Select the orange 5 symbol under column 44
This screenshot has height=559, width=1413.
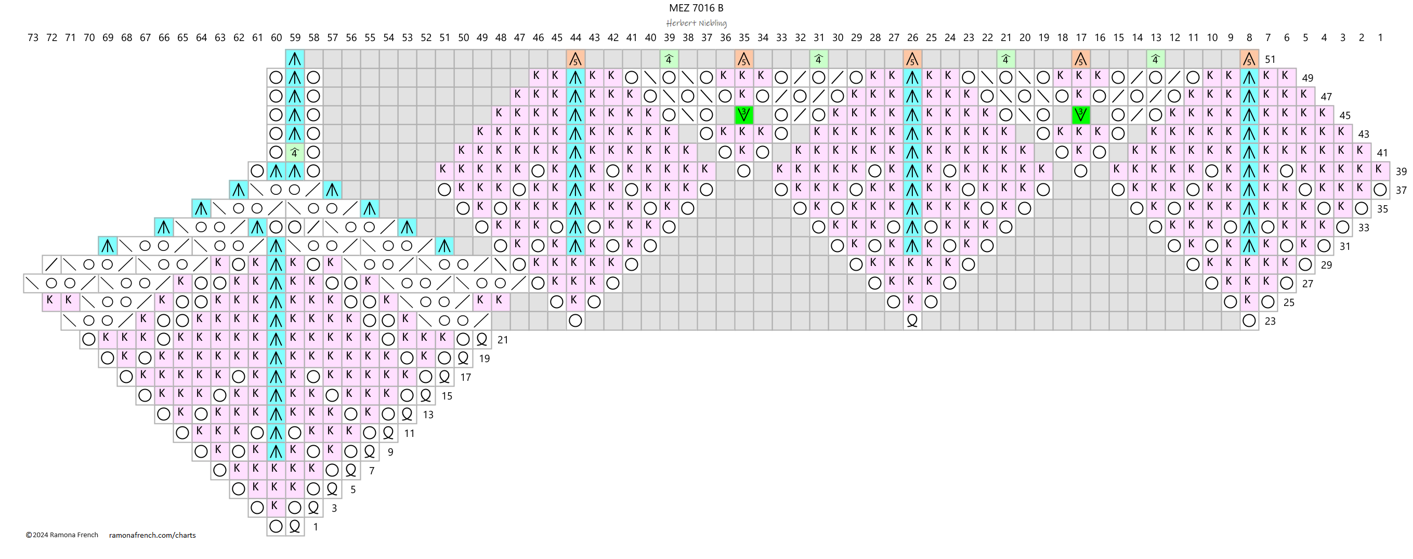tap(575, 59)
